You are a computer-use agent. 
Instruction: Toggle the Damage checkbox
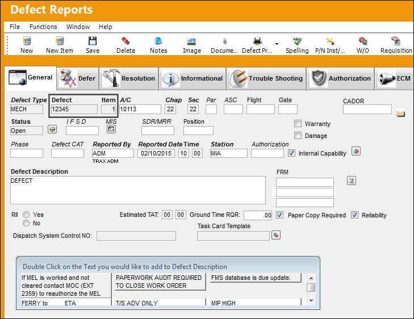(298, 135)
